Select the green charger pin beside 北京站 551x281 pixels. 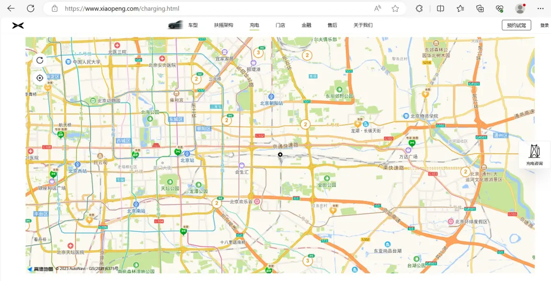coord(178,152)
